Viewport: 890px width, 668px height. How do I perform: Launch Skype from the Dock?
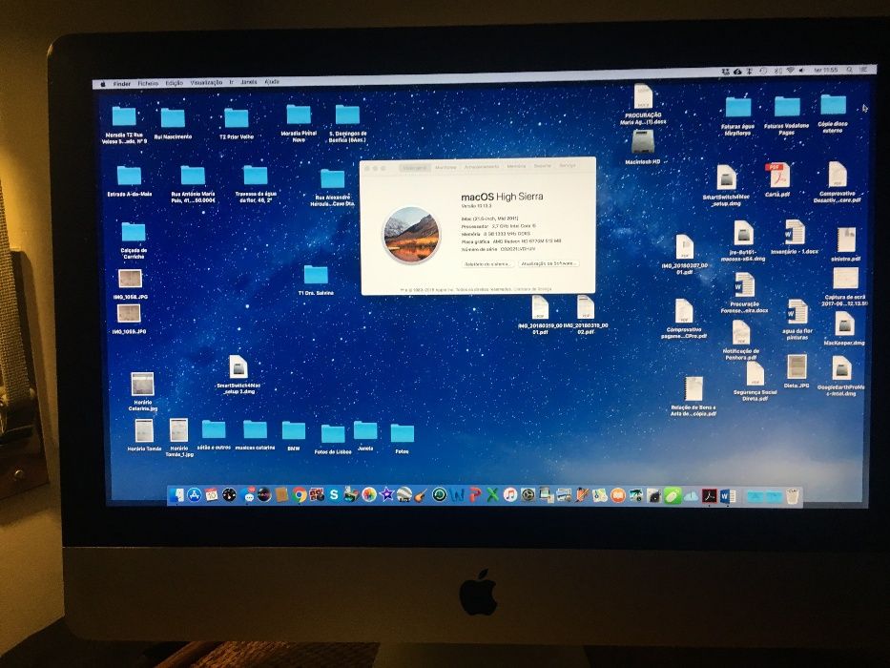[334, 495]
